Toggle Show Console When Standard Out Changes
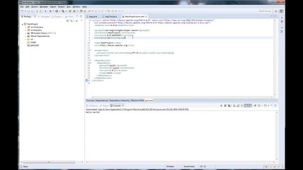 246,106
